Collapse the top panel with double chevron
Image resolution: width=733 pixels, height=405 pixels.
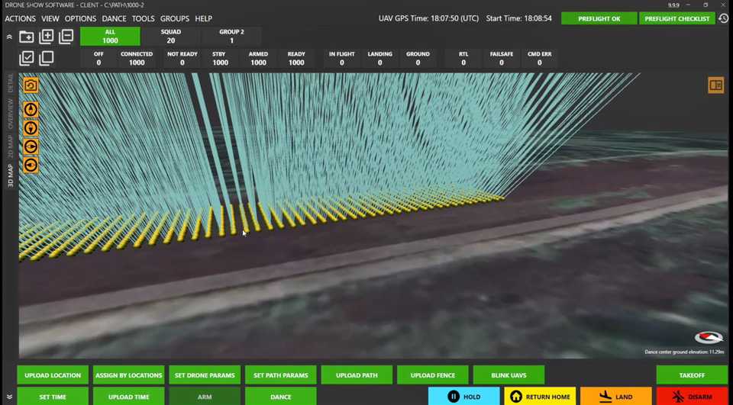[x=9, y=37]
